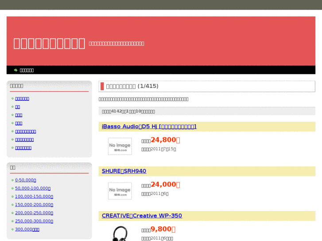
Task: Select the 300,000 and above price link
Action: [x=27, y=230]
